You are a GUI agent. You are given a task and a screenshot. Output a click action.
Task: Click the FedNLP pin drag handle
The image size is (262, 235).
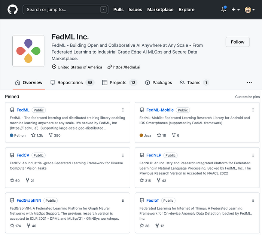click(x=253, y=155)
